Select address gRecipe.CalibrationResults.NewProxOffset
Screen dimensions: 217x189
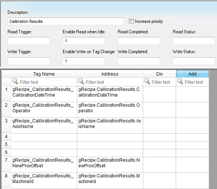[110, 165]
